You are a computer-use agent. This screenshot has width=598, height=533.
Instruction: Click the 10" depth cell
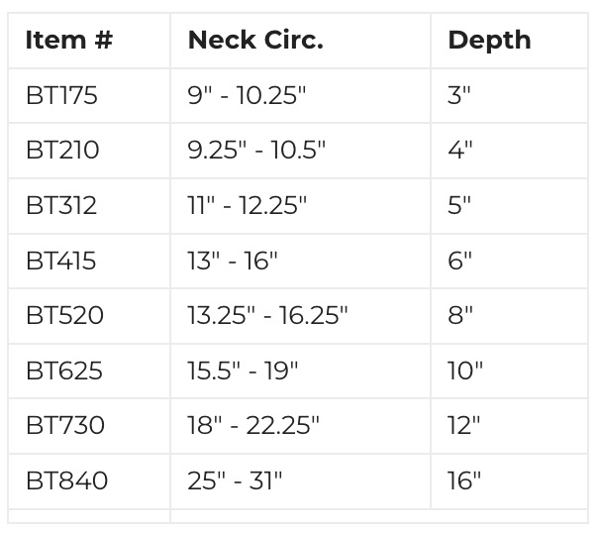point(464,372)
